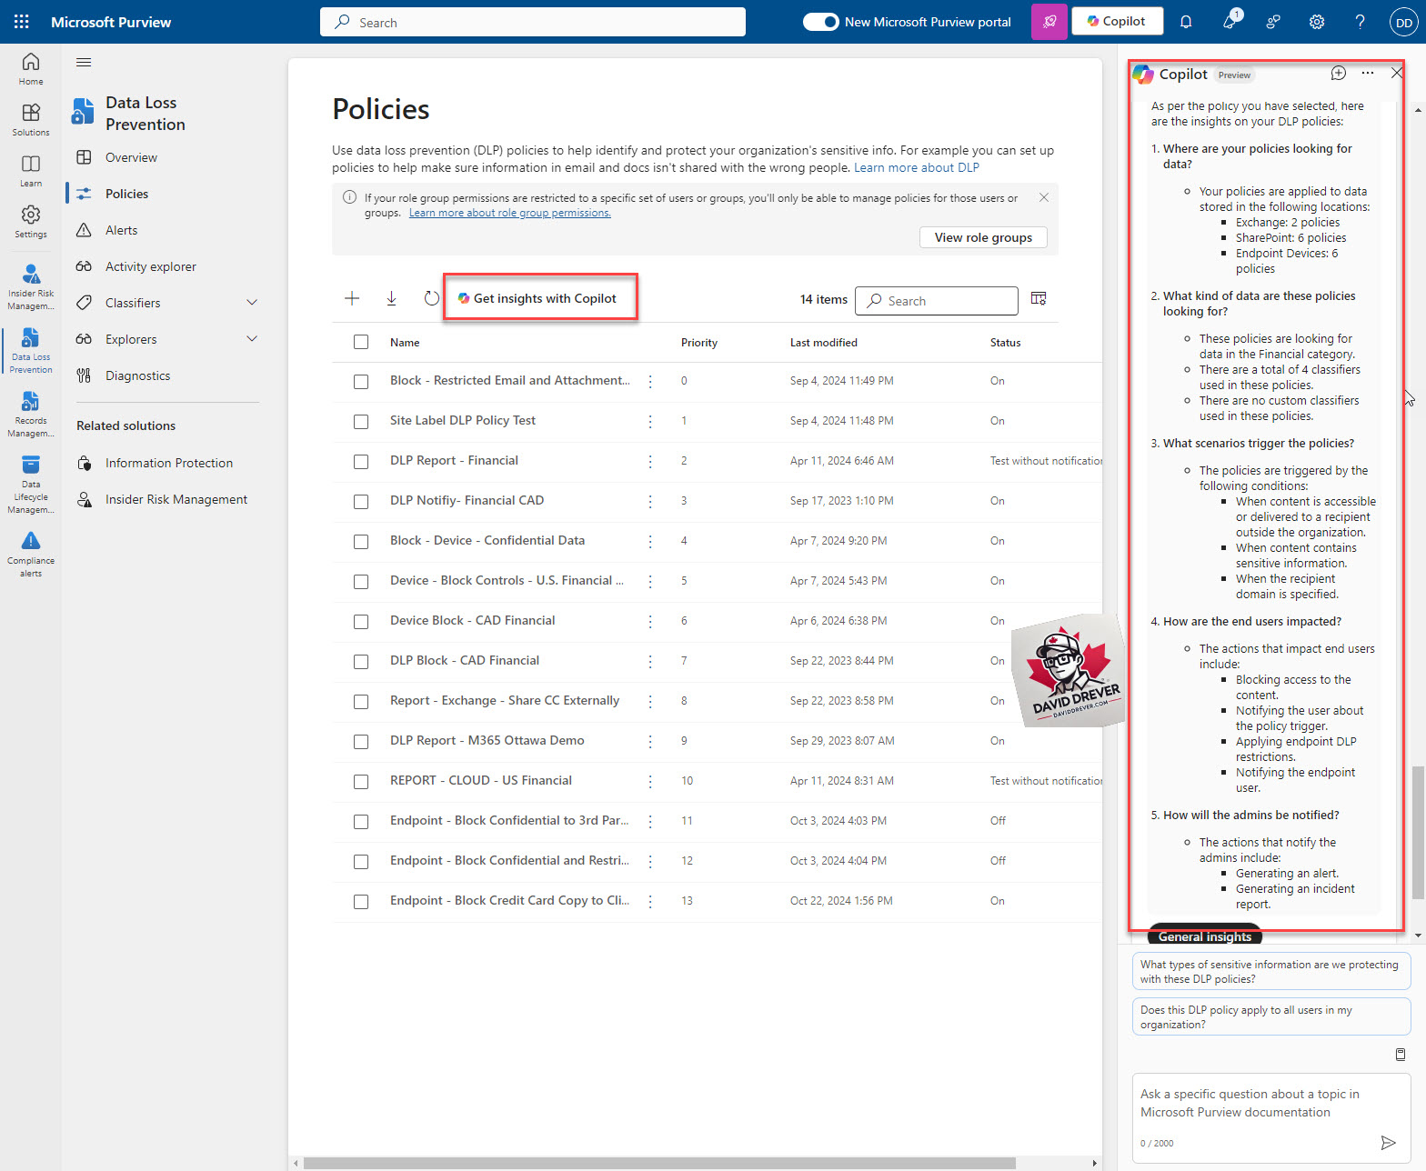This screenshot has height=1171, width=1426.
Task: Open Learn in the left rail
Action: click(x=31, y=170)
